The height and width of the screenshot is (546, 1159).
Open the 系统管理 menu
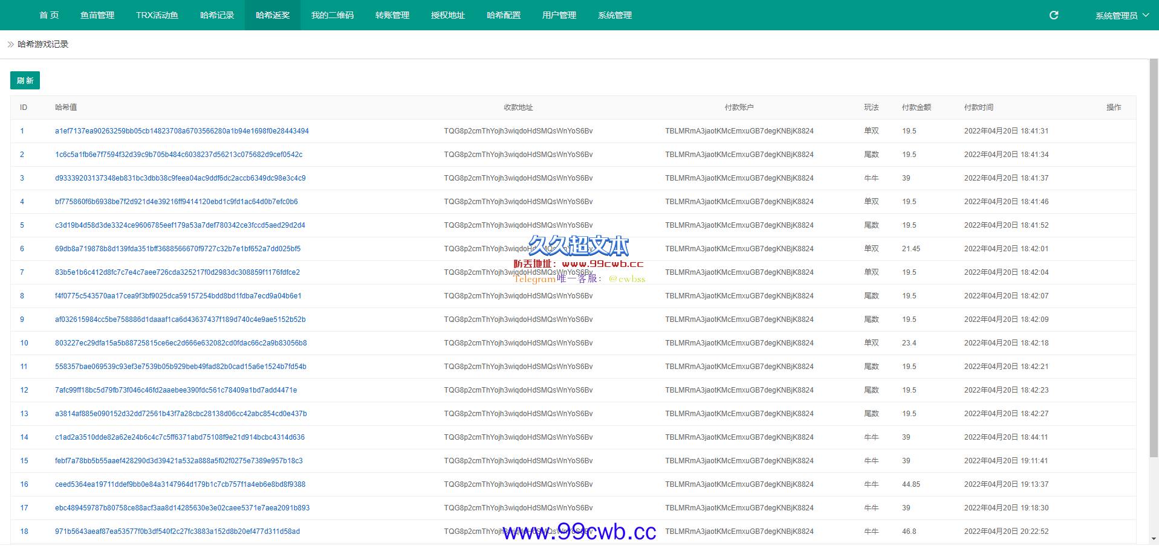pyautogui.click(x=615, y=15)
